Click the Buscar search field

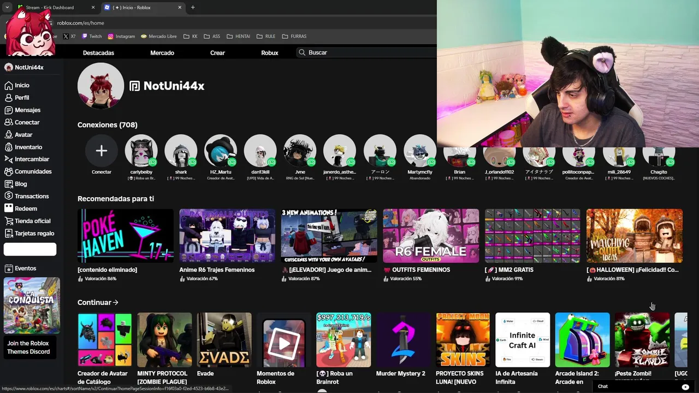366,52
